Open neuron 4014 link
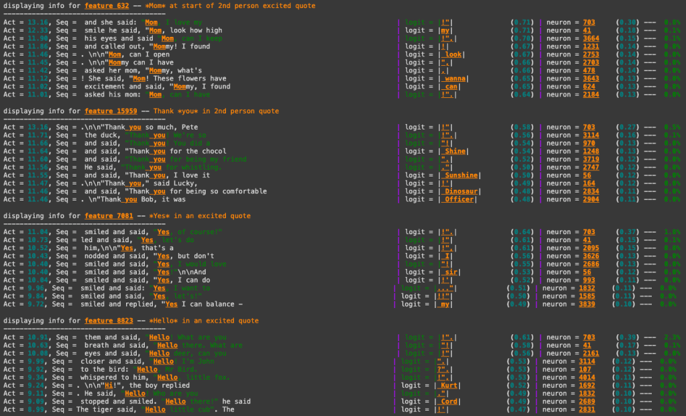This screenshot has height=416, width=686. pyautogui.click(x=587, y=378)
